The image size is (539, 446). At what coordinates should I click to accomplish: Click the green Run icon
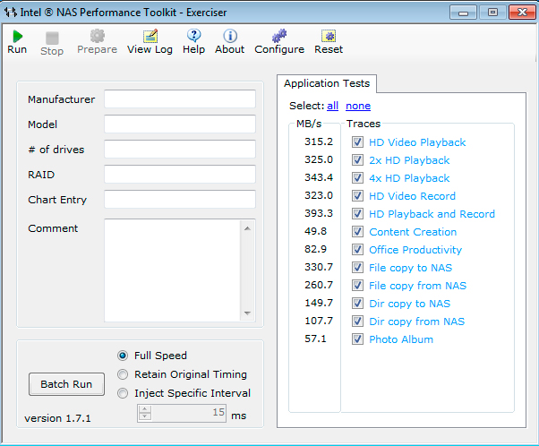coord(17,36)
